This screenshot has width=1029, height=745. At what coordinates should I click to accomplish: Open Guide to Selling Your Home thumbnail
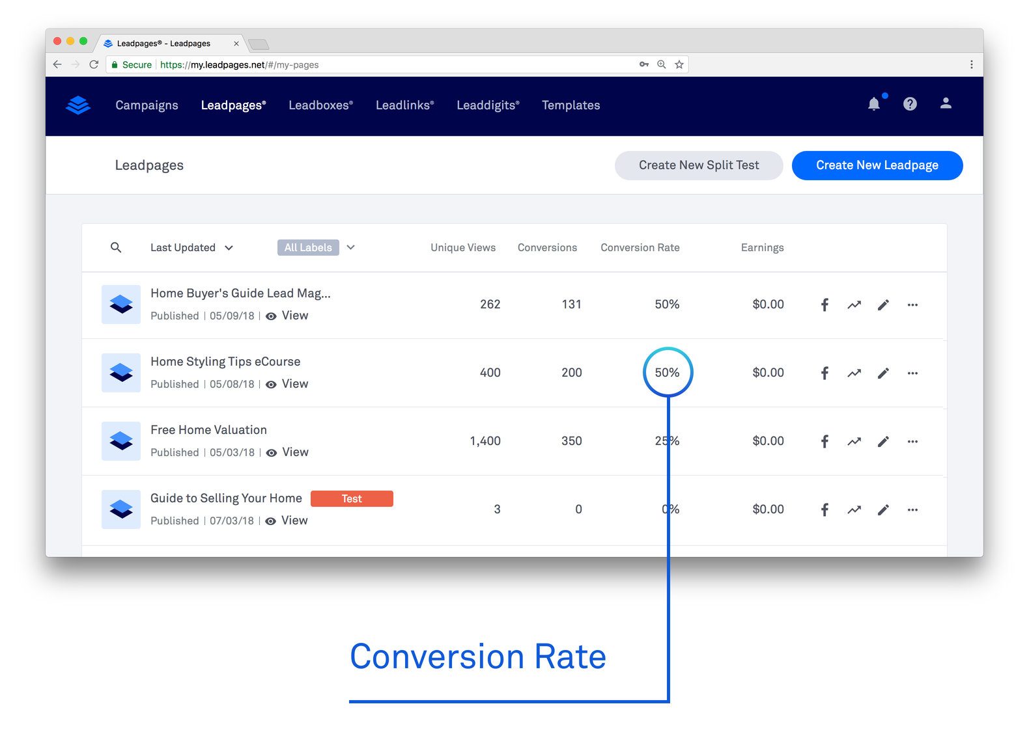121,509
